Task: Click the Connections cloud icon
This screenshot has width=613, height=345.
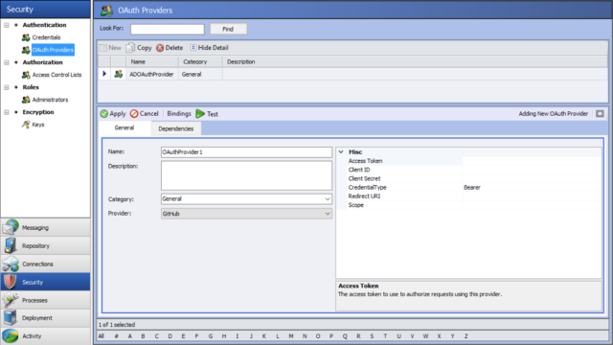Action: [x=11, y=264]
